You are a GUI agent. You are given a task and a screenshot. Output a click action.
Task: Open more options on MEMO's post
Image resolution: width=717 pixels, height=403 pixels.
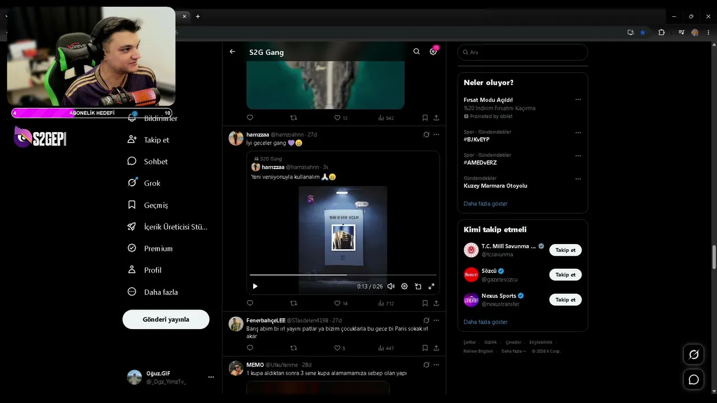point(436,364)
